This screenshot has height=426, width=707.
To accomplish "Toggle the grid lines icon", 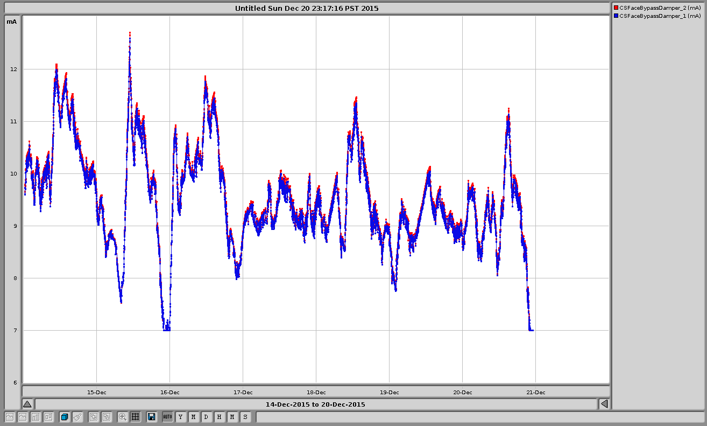I will click(136, 417).
